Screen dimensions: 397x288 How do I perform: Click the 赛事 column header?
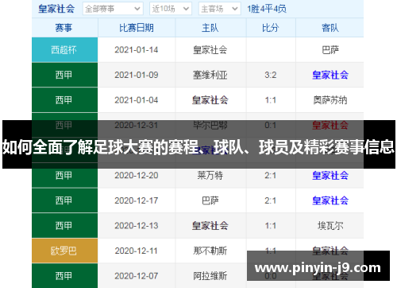(x=64, y=28)
